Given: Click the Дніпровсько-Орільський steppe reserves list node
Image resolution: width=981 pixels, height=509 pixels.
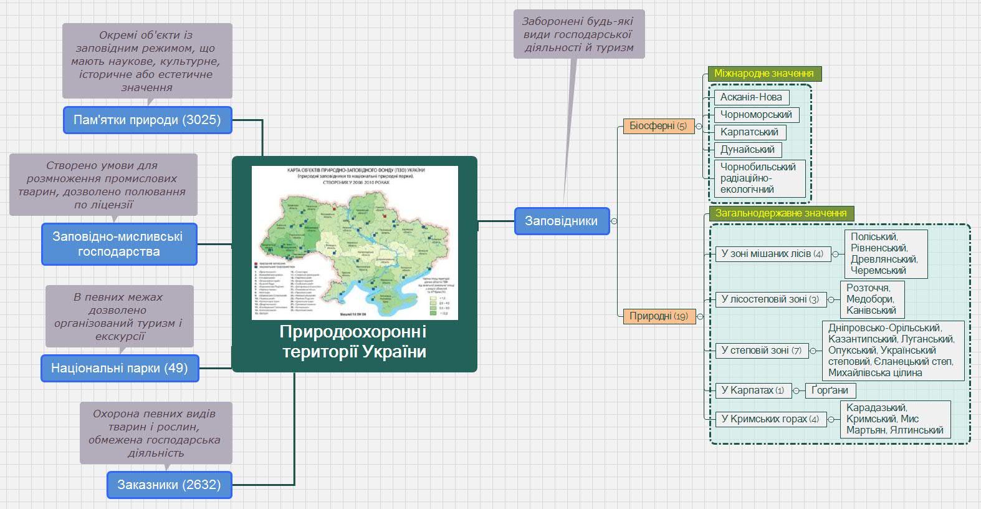Looking at the screenshot, I should tap(894, 351).
